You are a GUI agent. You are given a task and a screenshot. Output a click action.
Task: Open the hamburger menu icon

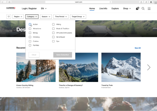click(x=149, y=9)
